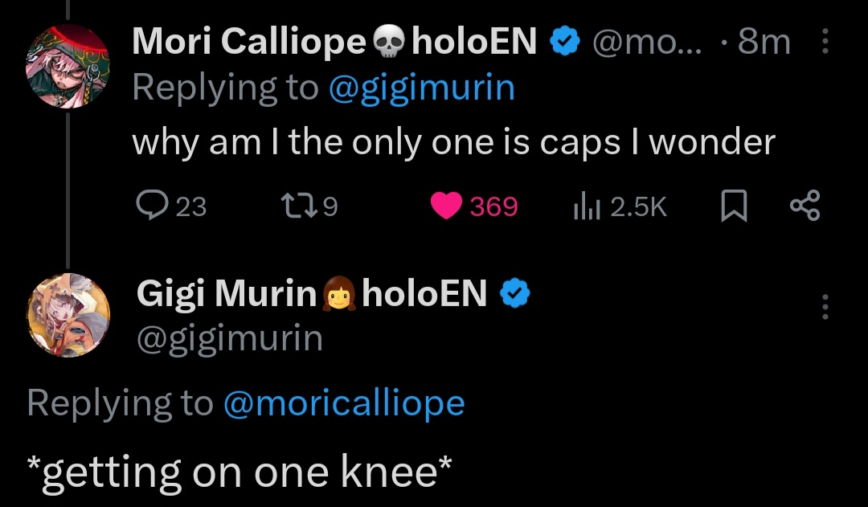Open the "*getting on one knee*" tweet
Viewport: 868px width, 507px height.
(x=239, y=472)
